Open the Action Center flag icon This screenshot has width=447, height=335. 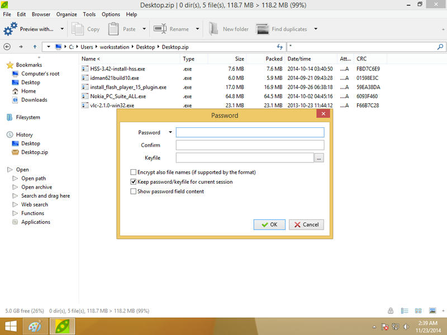pyautogui.click(x=384, y=327)
